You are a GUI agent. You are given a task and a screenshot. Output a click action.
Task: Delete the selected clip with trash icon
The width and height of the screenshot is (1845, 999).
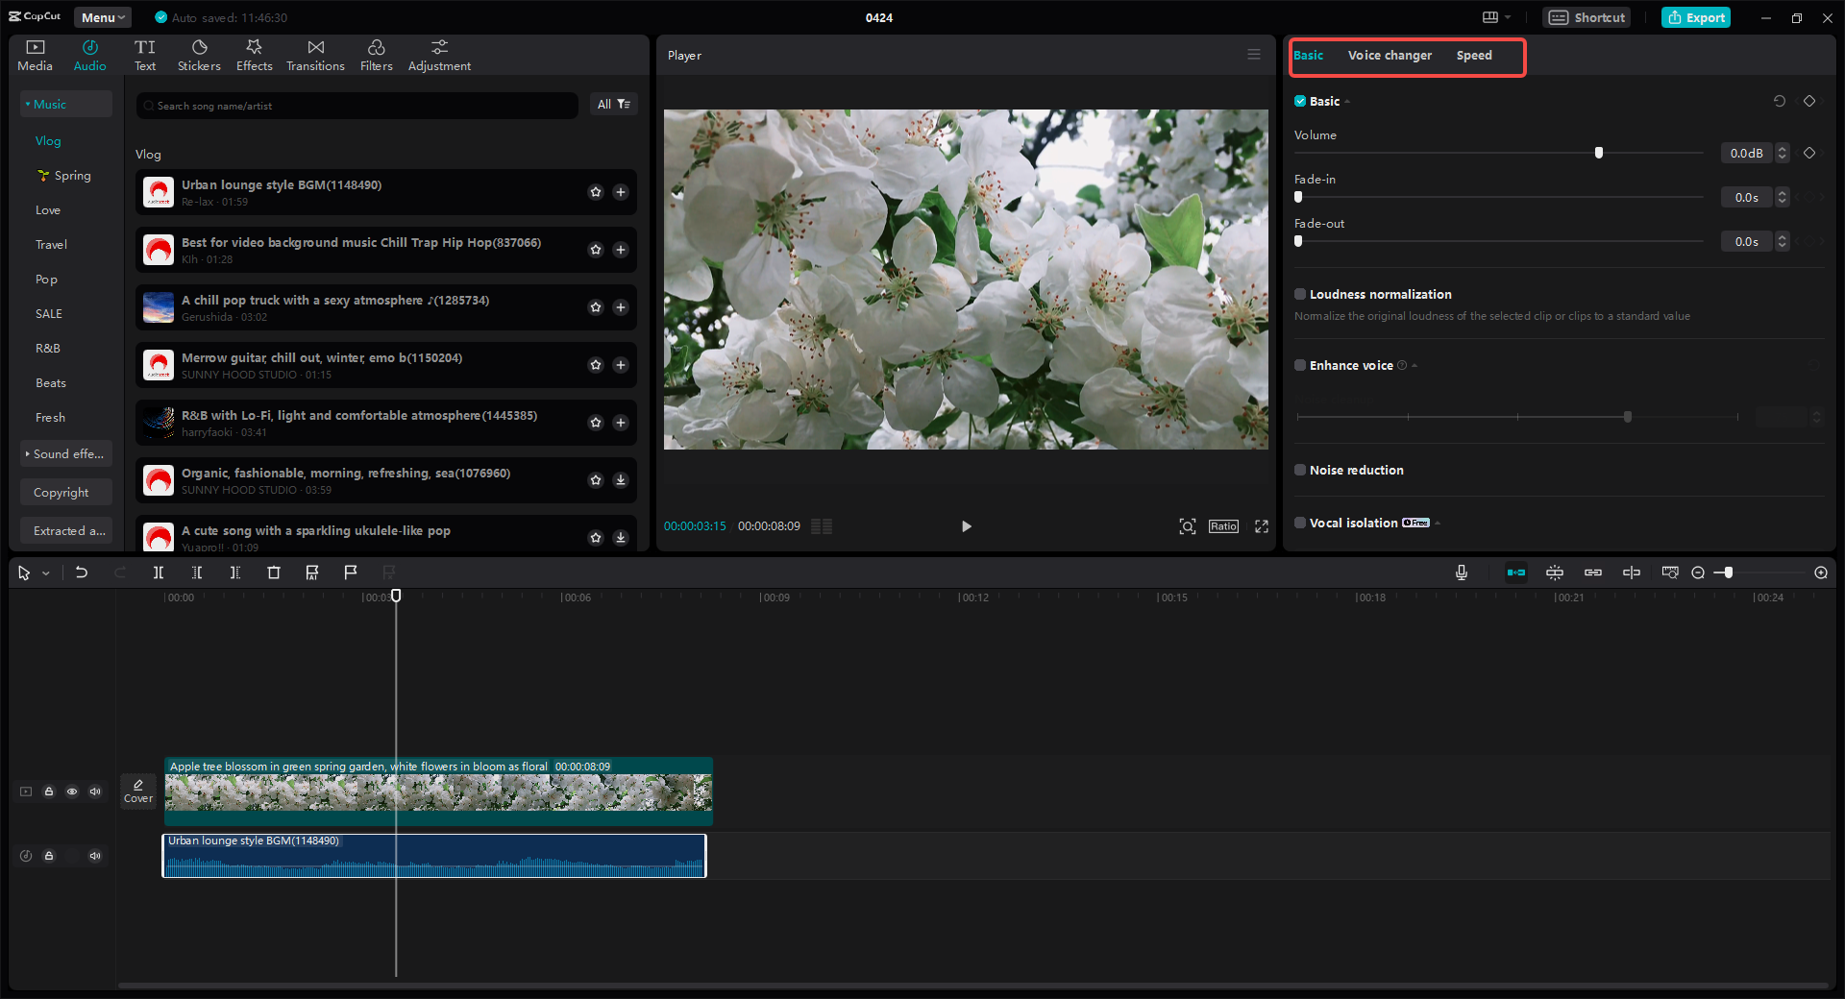[x=274, y=573]
